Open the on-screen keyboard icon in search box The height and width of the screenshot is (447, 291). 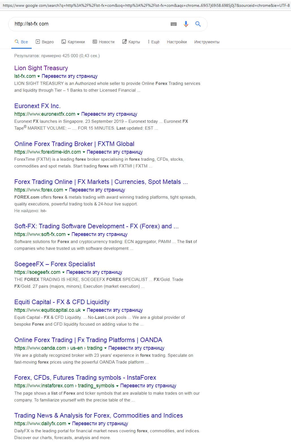tap(174, 24)
